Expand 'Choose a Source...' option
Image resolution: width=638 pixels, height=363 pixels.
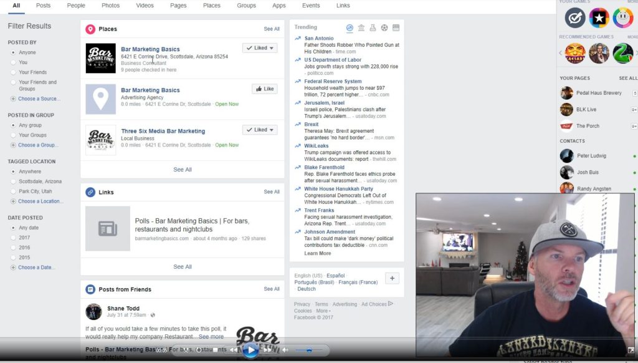pos(39,99)
